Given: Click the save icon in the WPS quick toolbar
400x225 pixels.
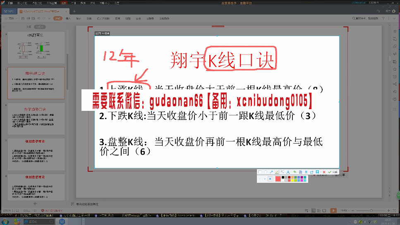Looking at the screenshot, I should tap(23, 18).
